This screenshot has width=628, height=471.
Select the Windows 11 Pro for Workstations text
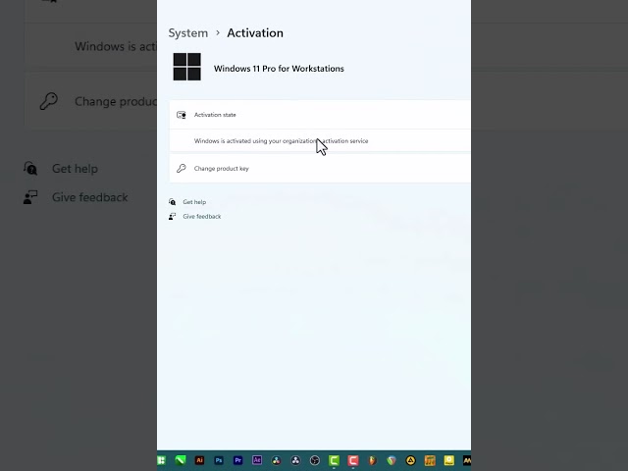point(279,69)
